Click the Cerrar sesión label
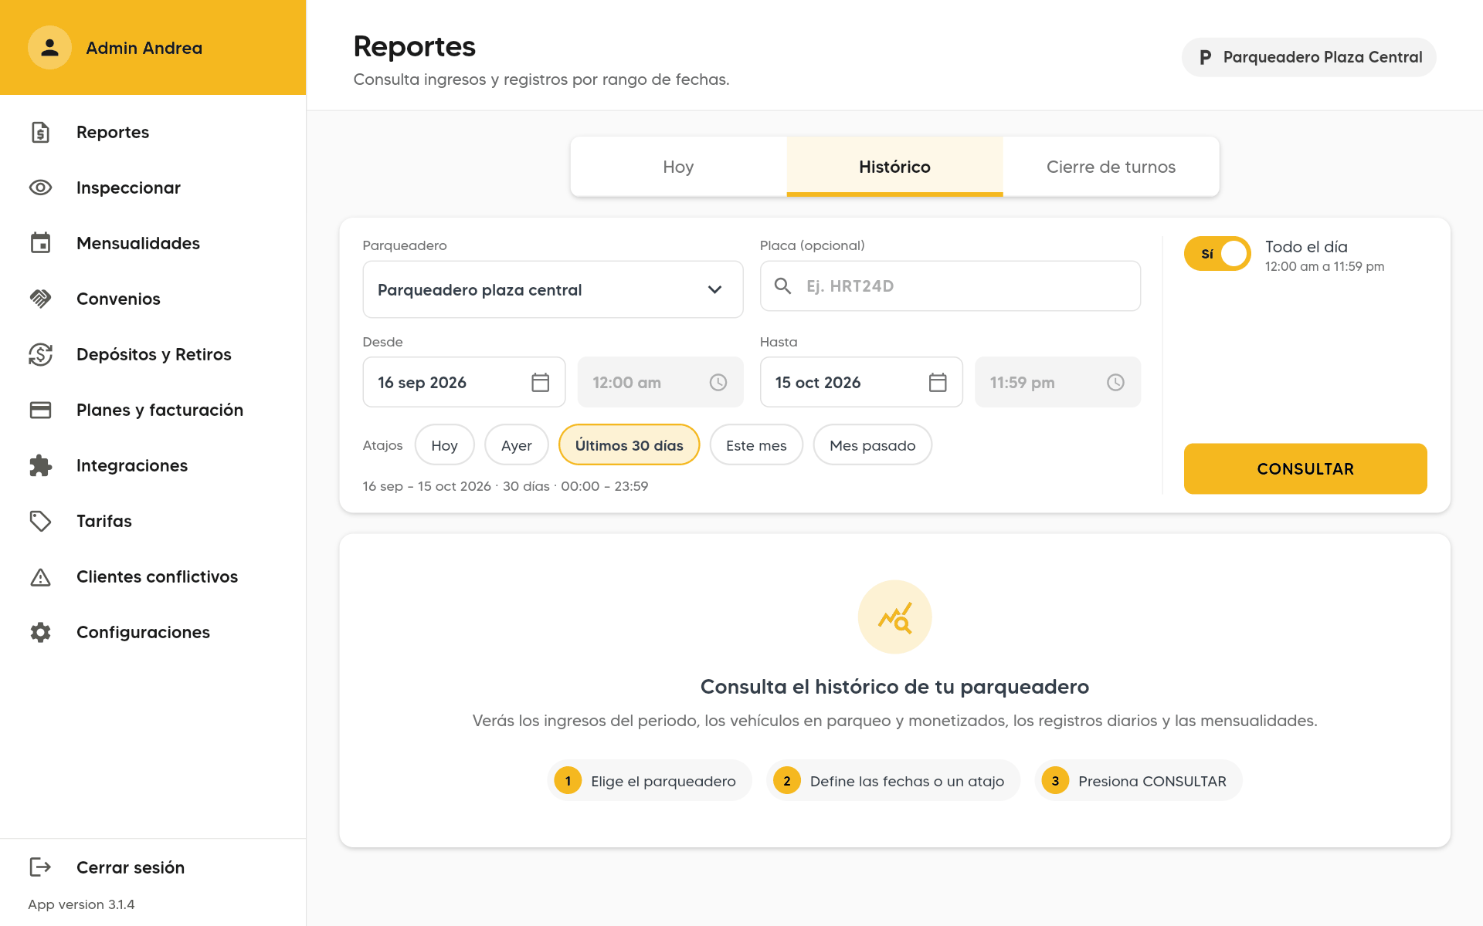Image resolution: width=1483 pixels, height=926 pixels. click(x=131, y=867)
